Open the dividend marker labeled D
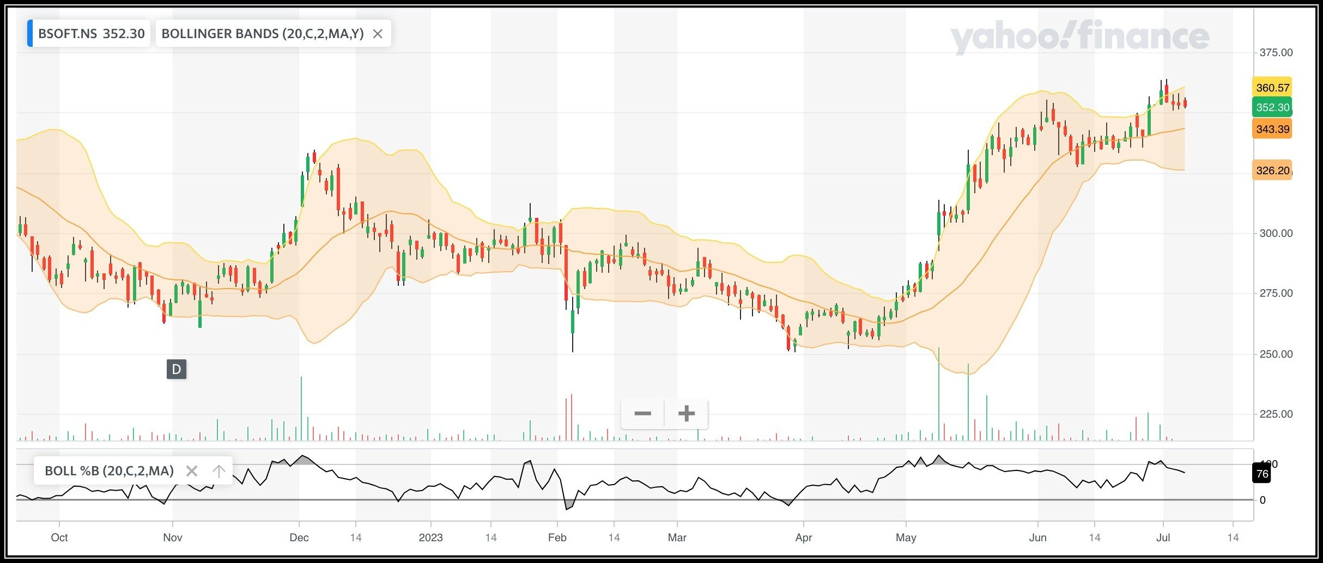Viewport: 1323px width, 563px height. point(177,369)
